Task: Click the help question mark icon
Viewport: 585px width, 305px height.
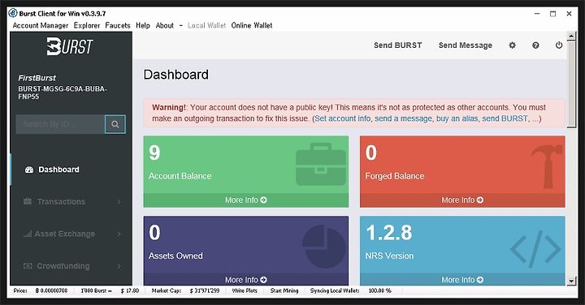Action: [535, 45]
